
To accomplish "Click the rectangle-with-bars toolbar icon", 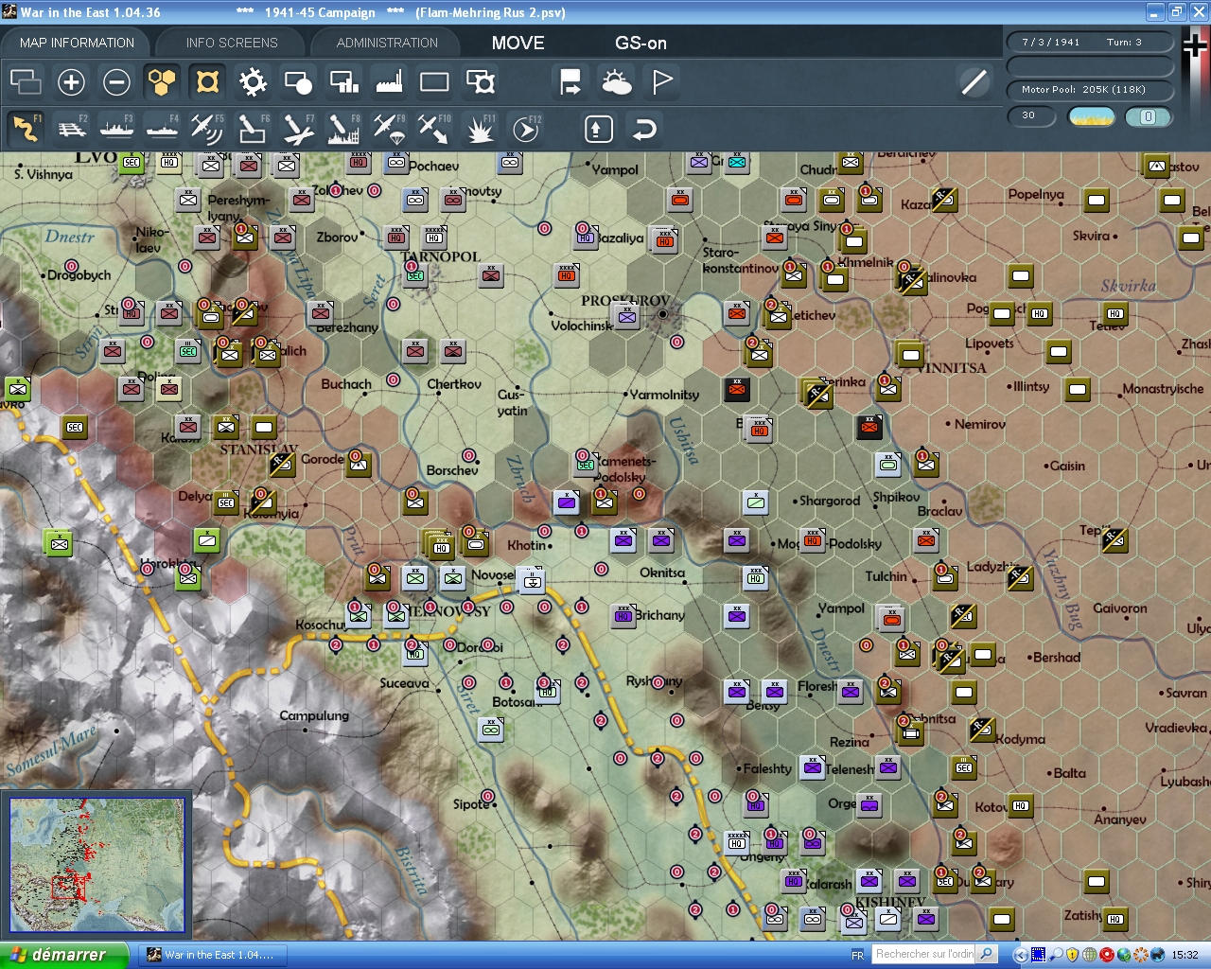I will [x=343, y=82].
